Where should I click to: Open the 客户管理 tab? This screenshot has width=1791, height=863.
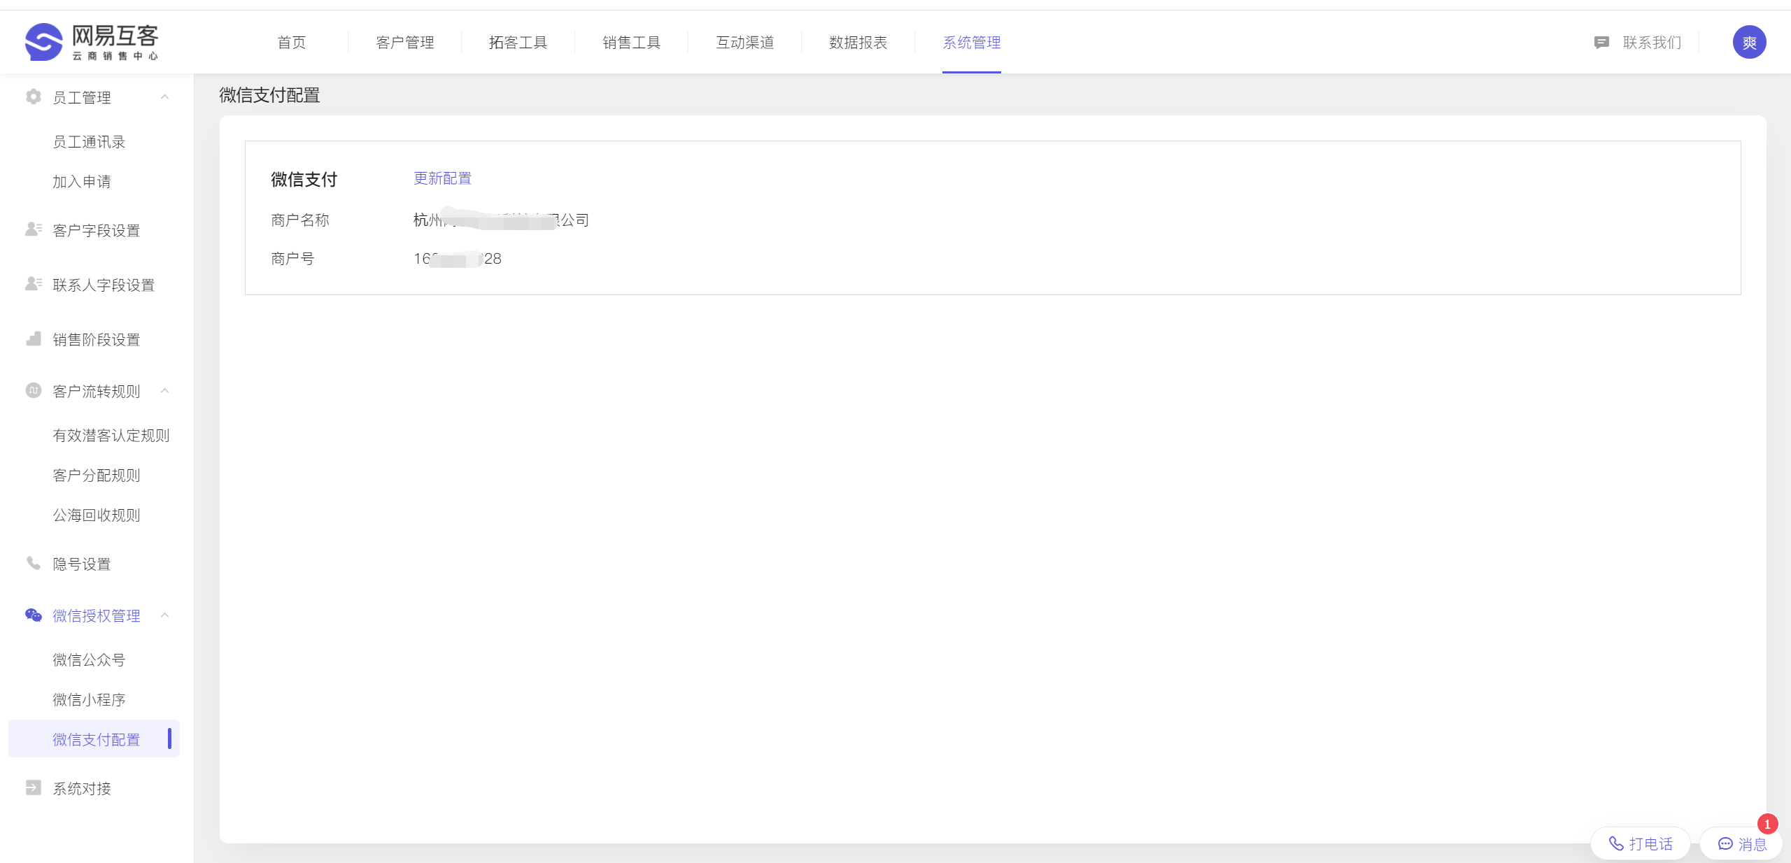pos(405,43)
